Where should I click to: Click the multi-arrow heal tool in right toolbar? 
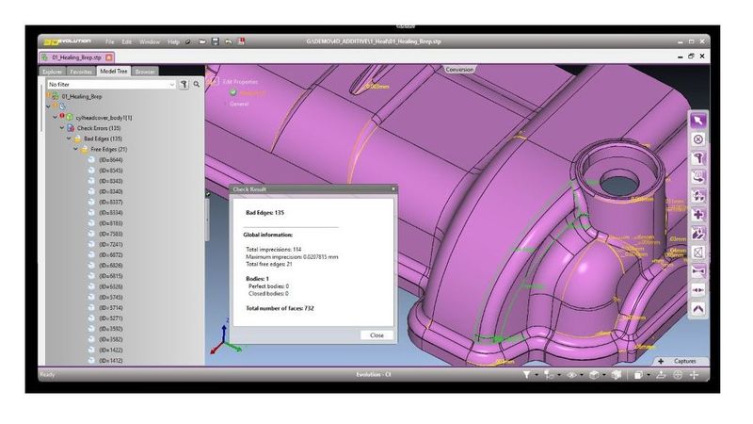pos(697,196)
